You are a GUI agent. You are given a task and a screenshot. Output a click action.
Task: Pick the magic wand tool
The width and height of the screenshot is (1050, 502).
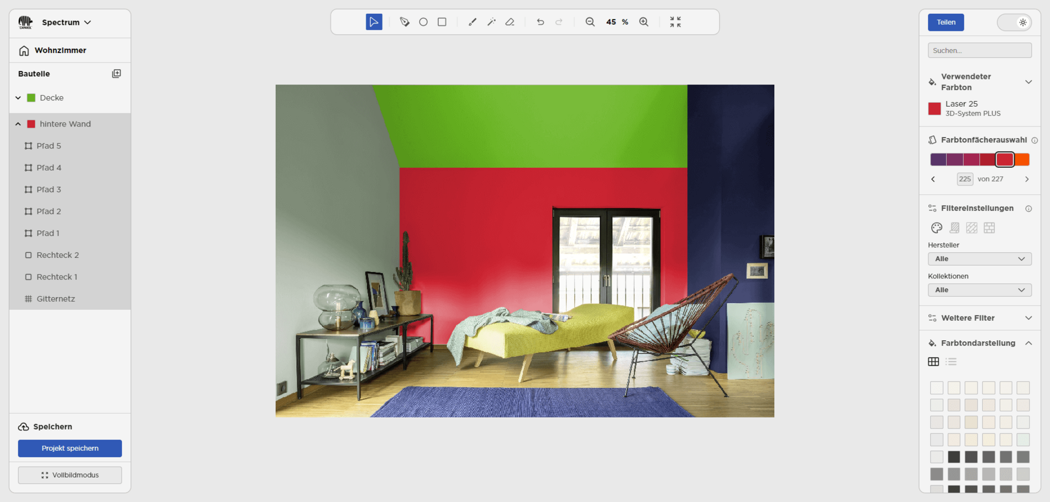491,22
